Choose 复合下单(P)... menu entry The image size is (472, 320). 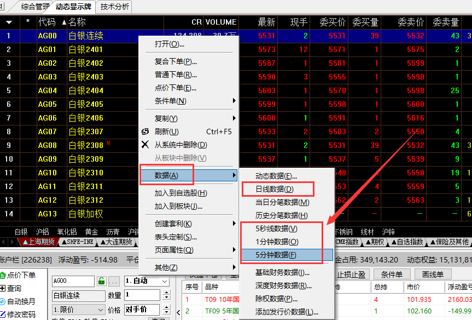[189, 61]
